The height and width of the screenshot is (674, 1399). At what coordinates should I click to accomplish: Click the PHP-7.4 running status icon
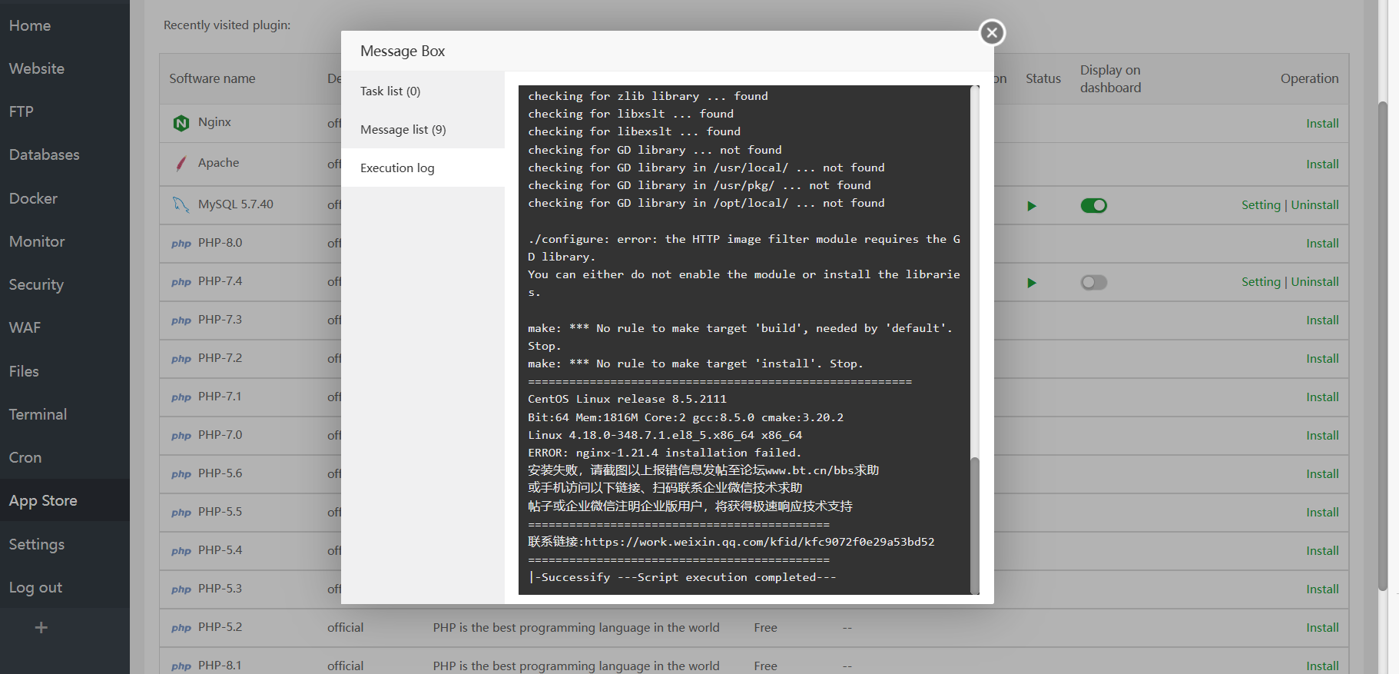point(1032,283)
